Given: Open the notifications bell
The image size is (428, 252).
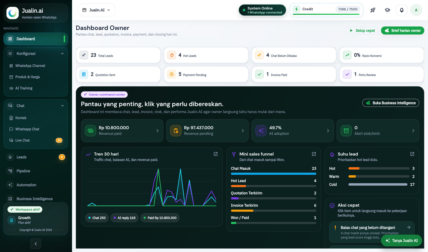Looking at the screenshot, I should [402, 10].
